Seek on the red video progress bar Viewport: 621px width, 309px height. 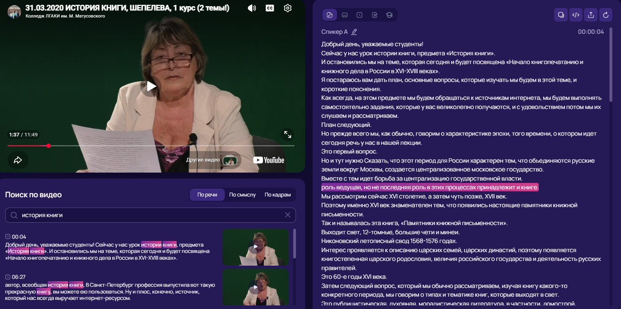151,146
